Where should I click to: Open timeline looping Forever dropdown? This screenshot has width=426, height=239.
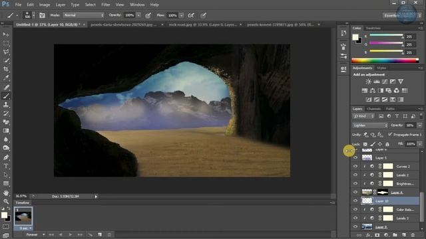(35, 234)
